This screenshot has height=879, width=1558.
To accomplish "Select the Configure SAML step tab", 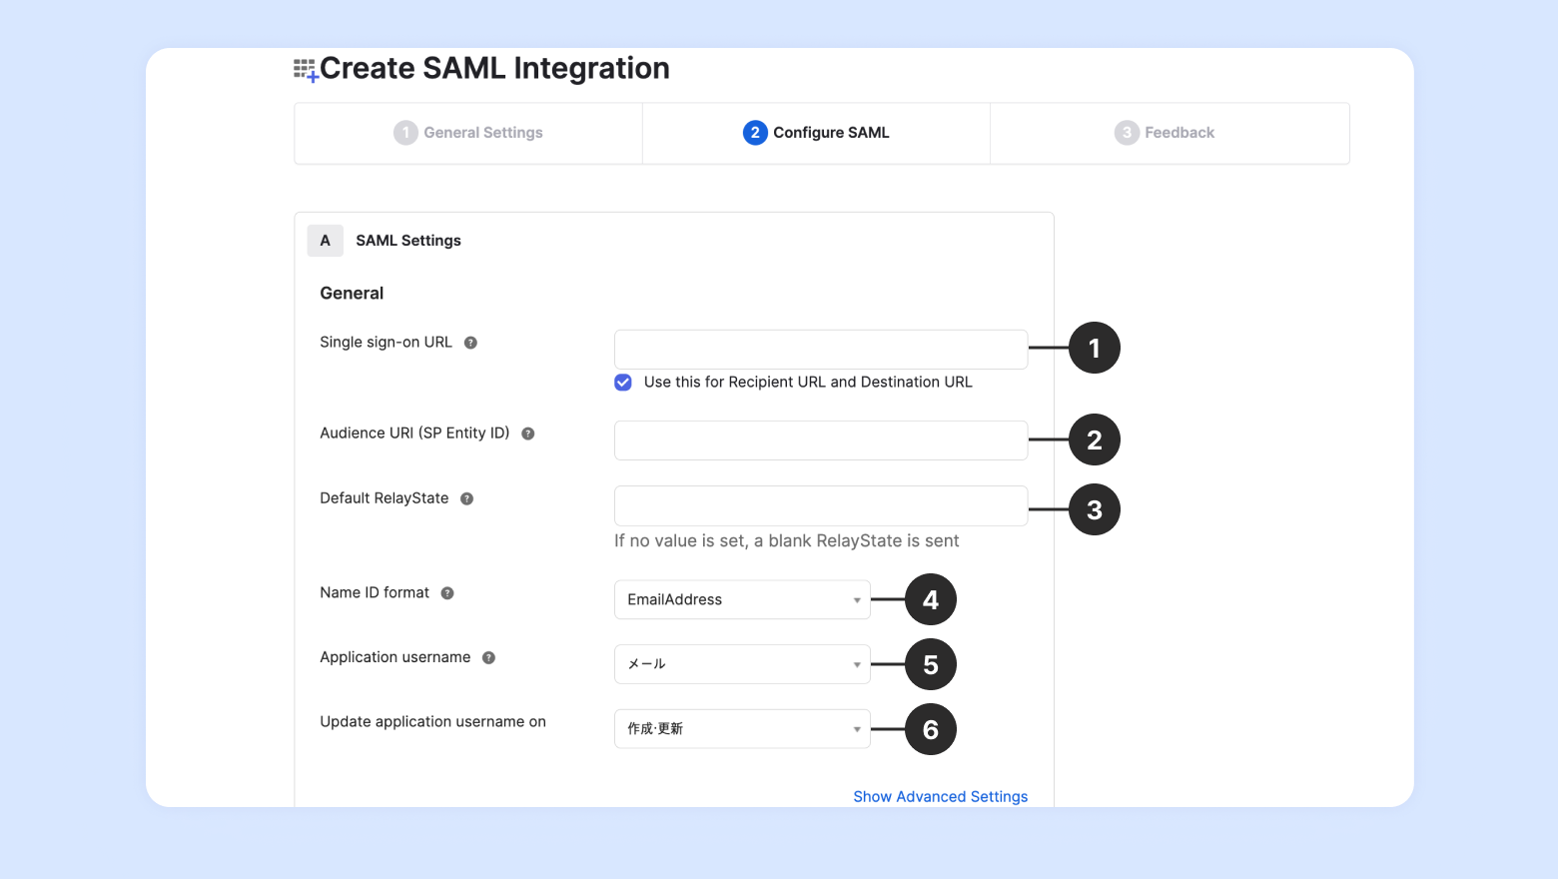I will pos(830,133).
